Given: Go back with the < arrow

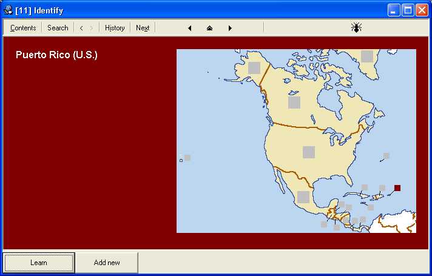Looking at the screenshot, I should point(81,28).
